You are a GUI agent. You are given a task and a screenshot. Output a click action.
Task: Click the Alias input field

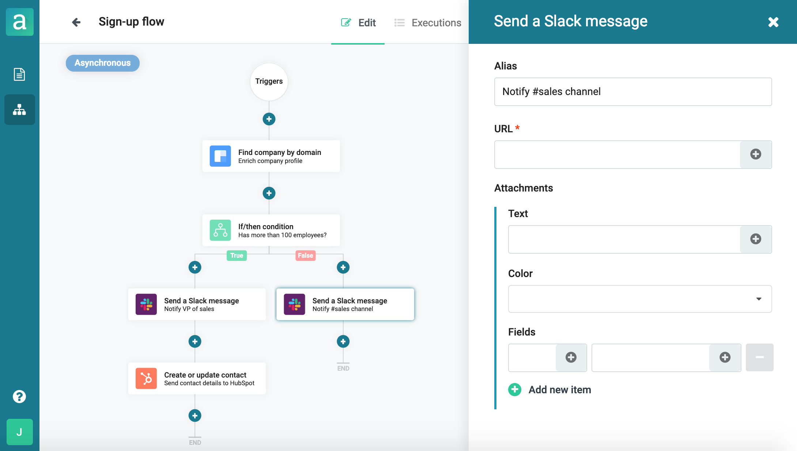633,92
